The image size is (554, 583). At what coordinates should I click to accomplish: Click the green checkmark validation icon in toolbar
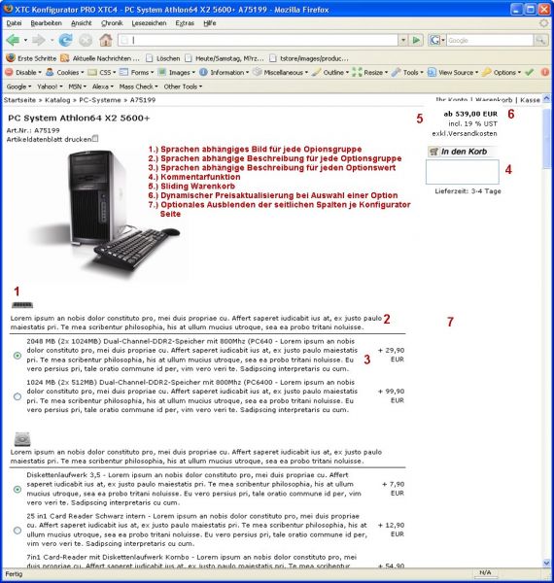tap(530, 72)
